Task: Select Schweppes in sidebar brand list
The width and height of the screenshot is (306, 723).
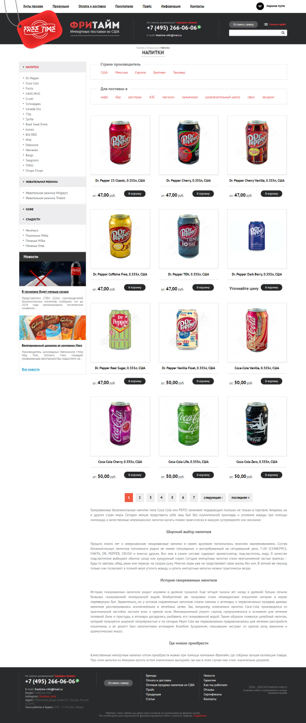Action: tap(33, 104)
